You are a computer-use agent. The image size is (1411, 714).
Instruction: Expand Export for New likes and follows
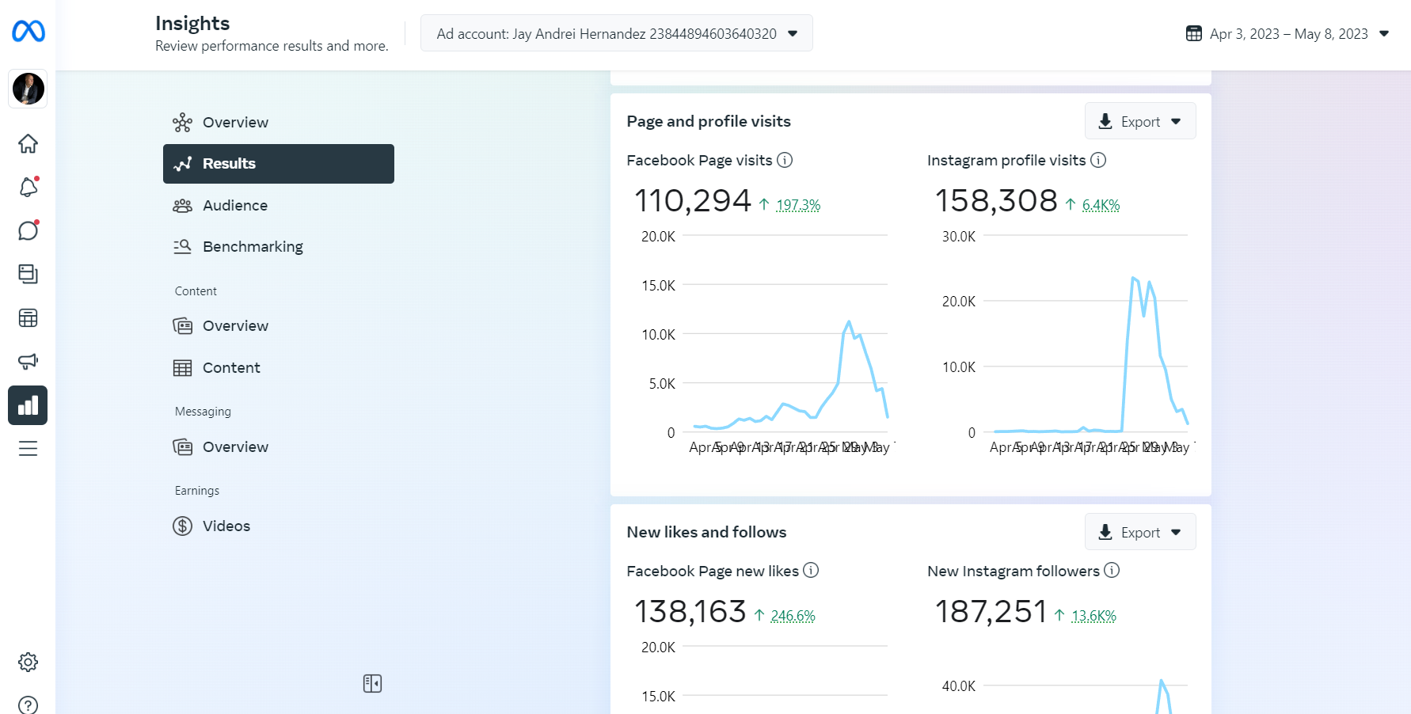(x=1140, y=532)
